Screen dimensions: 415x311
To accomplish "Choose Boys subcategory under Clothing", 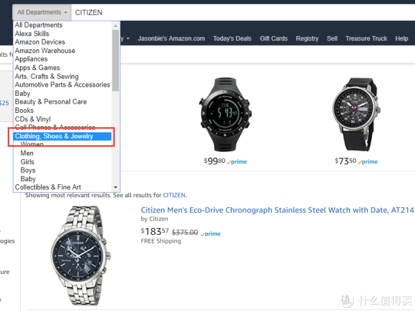I will pyautogui.click(x=28, y=170).
